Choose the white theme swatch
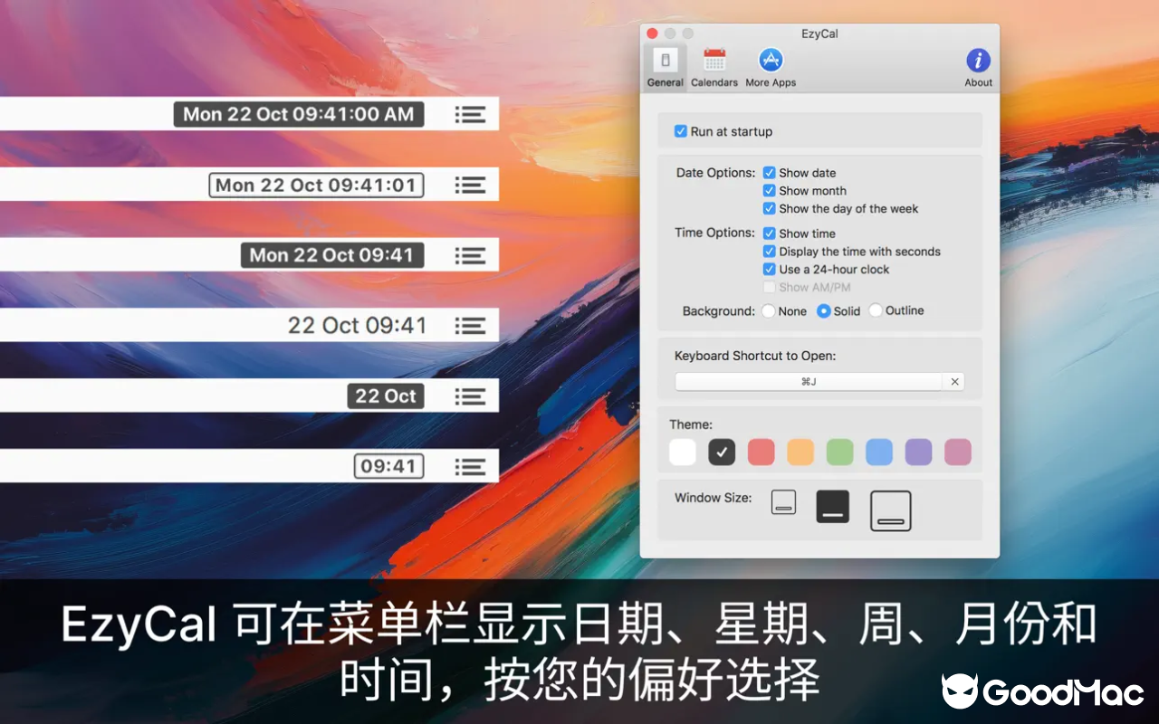The height and width of the screenshot is (724, 1159). click(683, 452)
